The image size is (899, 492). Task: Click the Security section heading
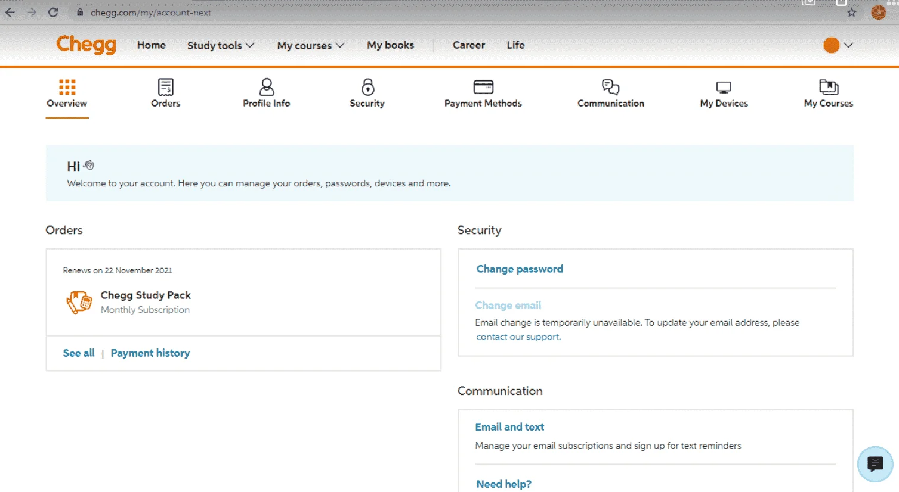(x=479, y=231)
